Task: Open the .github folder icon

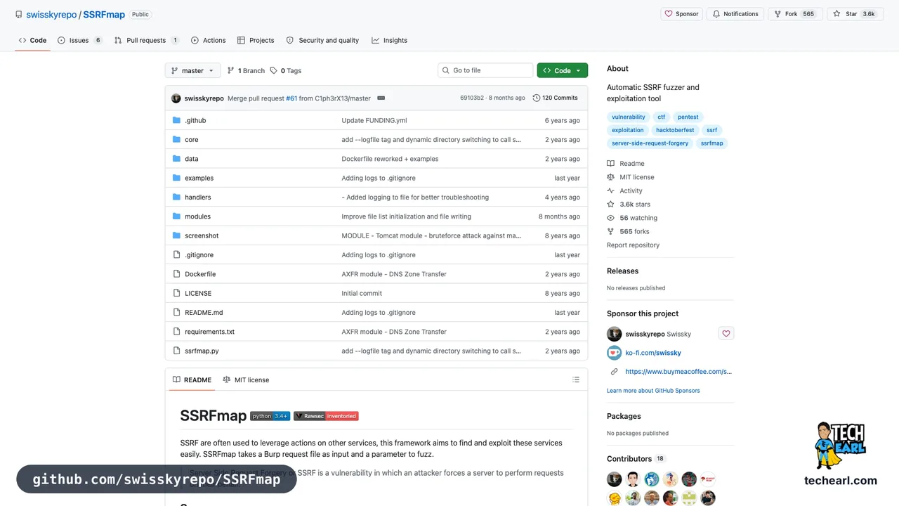Action: [x=176, y=120]
